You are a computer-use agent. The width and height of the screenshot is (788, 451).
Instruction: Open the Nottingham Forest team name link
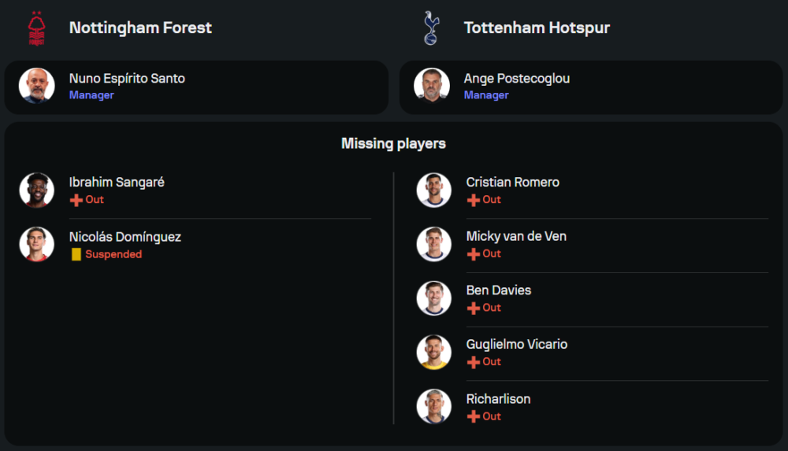pos(140,28)
